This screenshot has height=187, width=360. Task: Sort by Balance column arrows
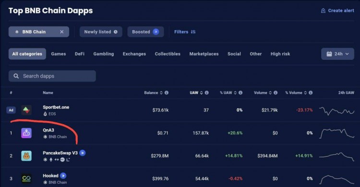(x=161, y=93)
